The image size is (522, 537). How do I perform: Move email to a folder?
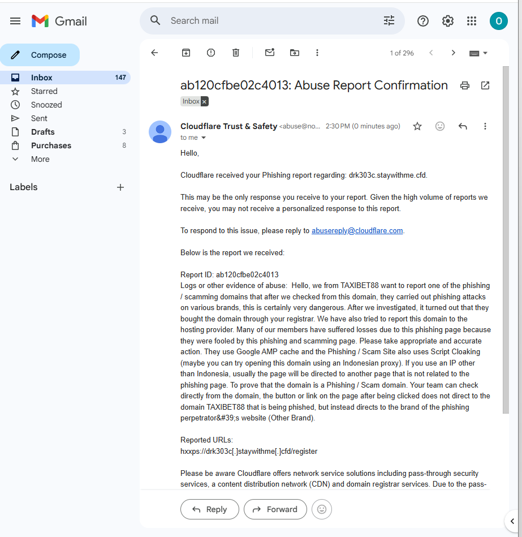coord(295,53)
